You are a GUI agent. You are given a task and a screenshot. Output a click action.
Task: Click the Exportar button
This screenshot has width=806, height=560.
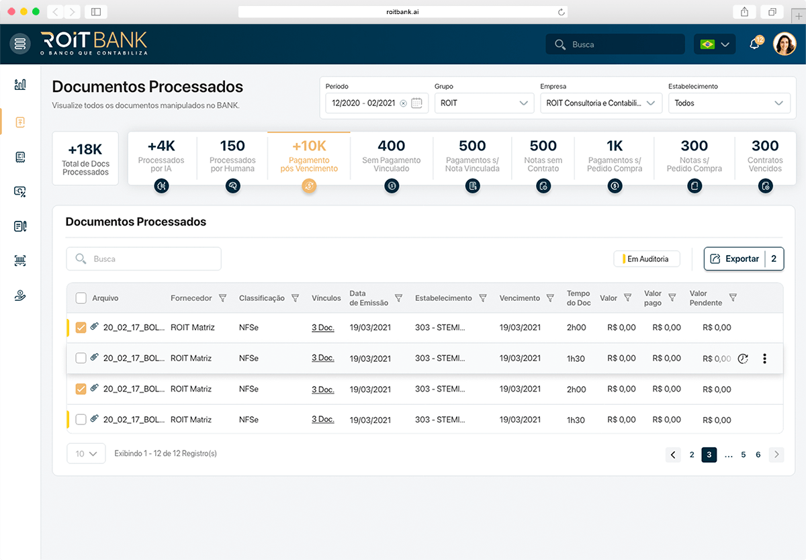[734, 259]
